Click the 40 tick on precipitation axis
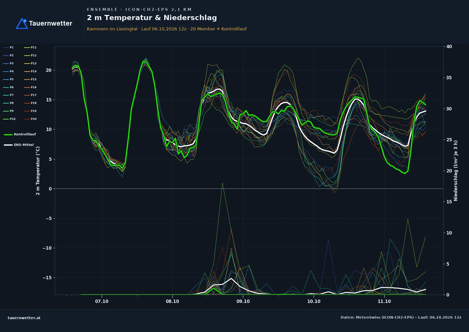Screen dimensions: 469x332 (449, 47)
